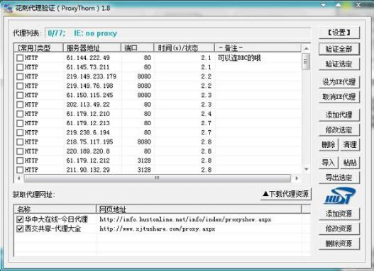Check the box for proxy 61.144.222.49
The height and width of the screenshot is (271, 374).
(x=20, y=58)
